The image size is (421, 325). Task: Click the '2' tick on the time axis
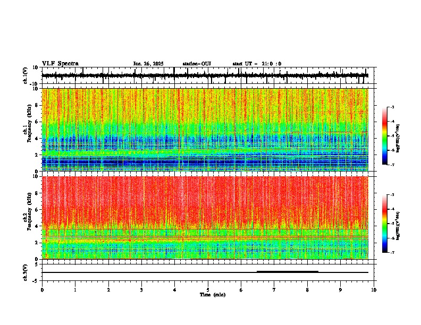click(x=108, y=289)
